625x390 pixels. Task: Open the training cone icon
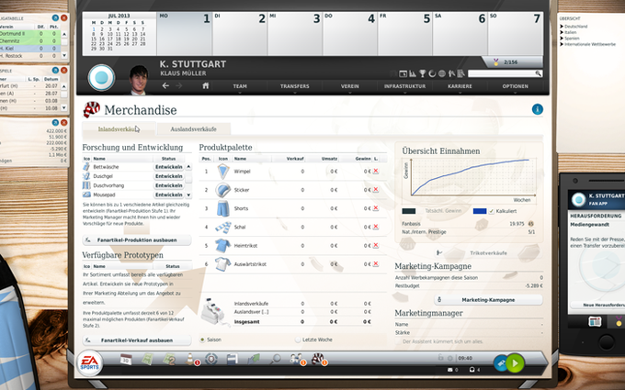pos(190,359)
